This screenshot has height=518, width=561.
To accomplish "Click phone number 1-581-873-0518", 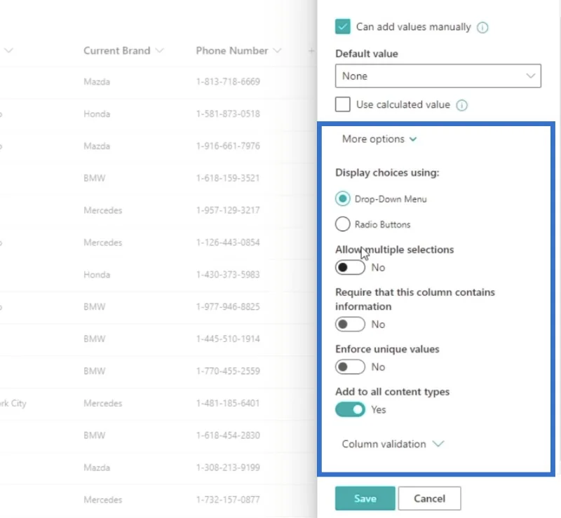I will point(228,114).
